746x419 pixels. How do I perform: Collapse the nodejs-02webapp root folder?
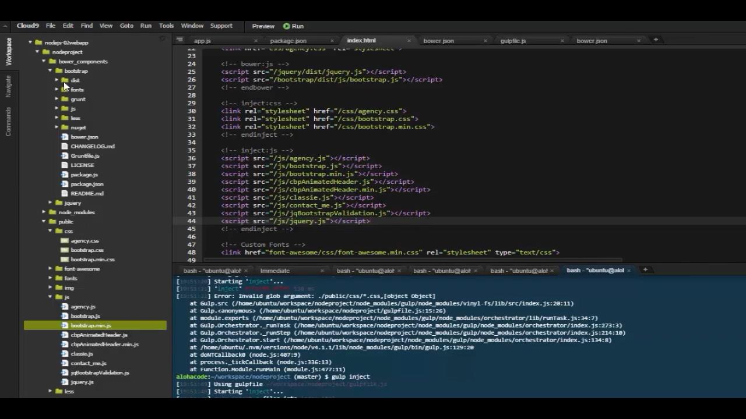pyautogui.click(x=30, y=42)
